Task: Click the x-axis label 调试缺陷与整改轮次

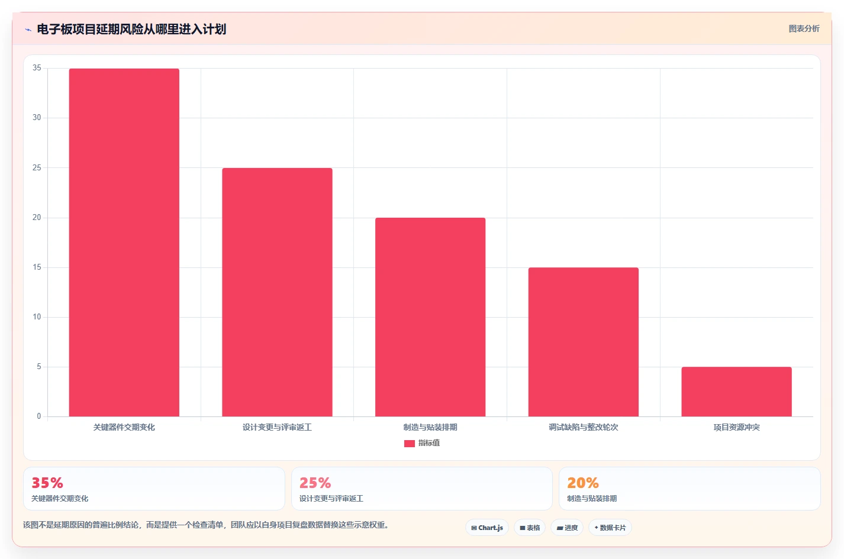Action: [x=584, y=427]
